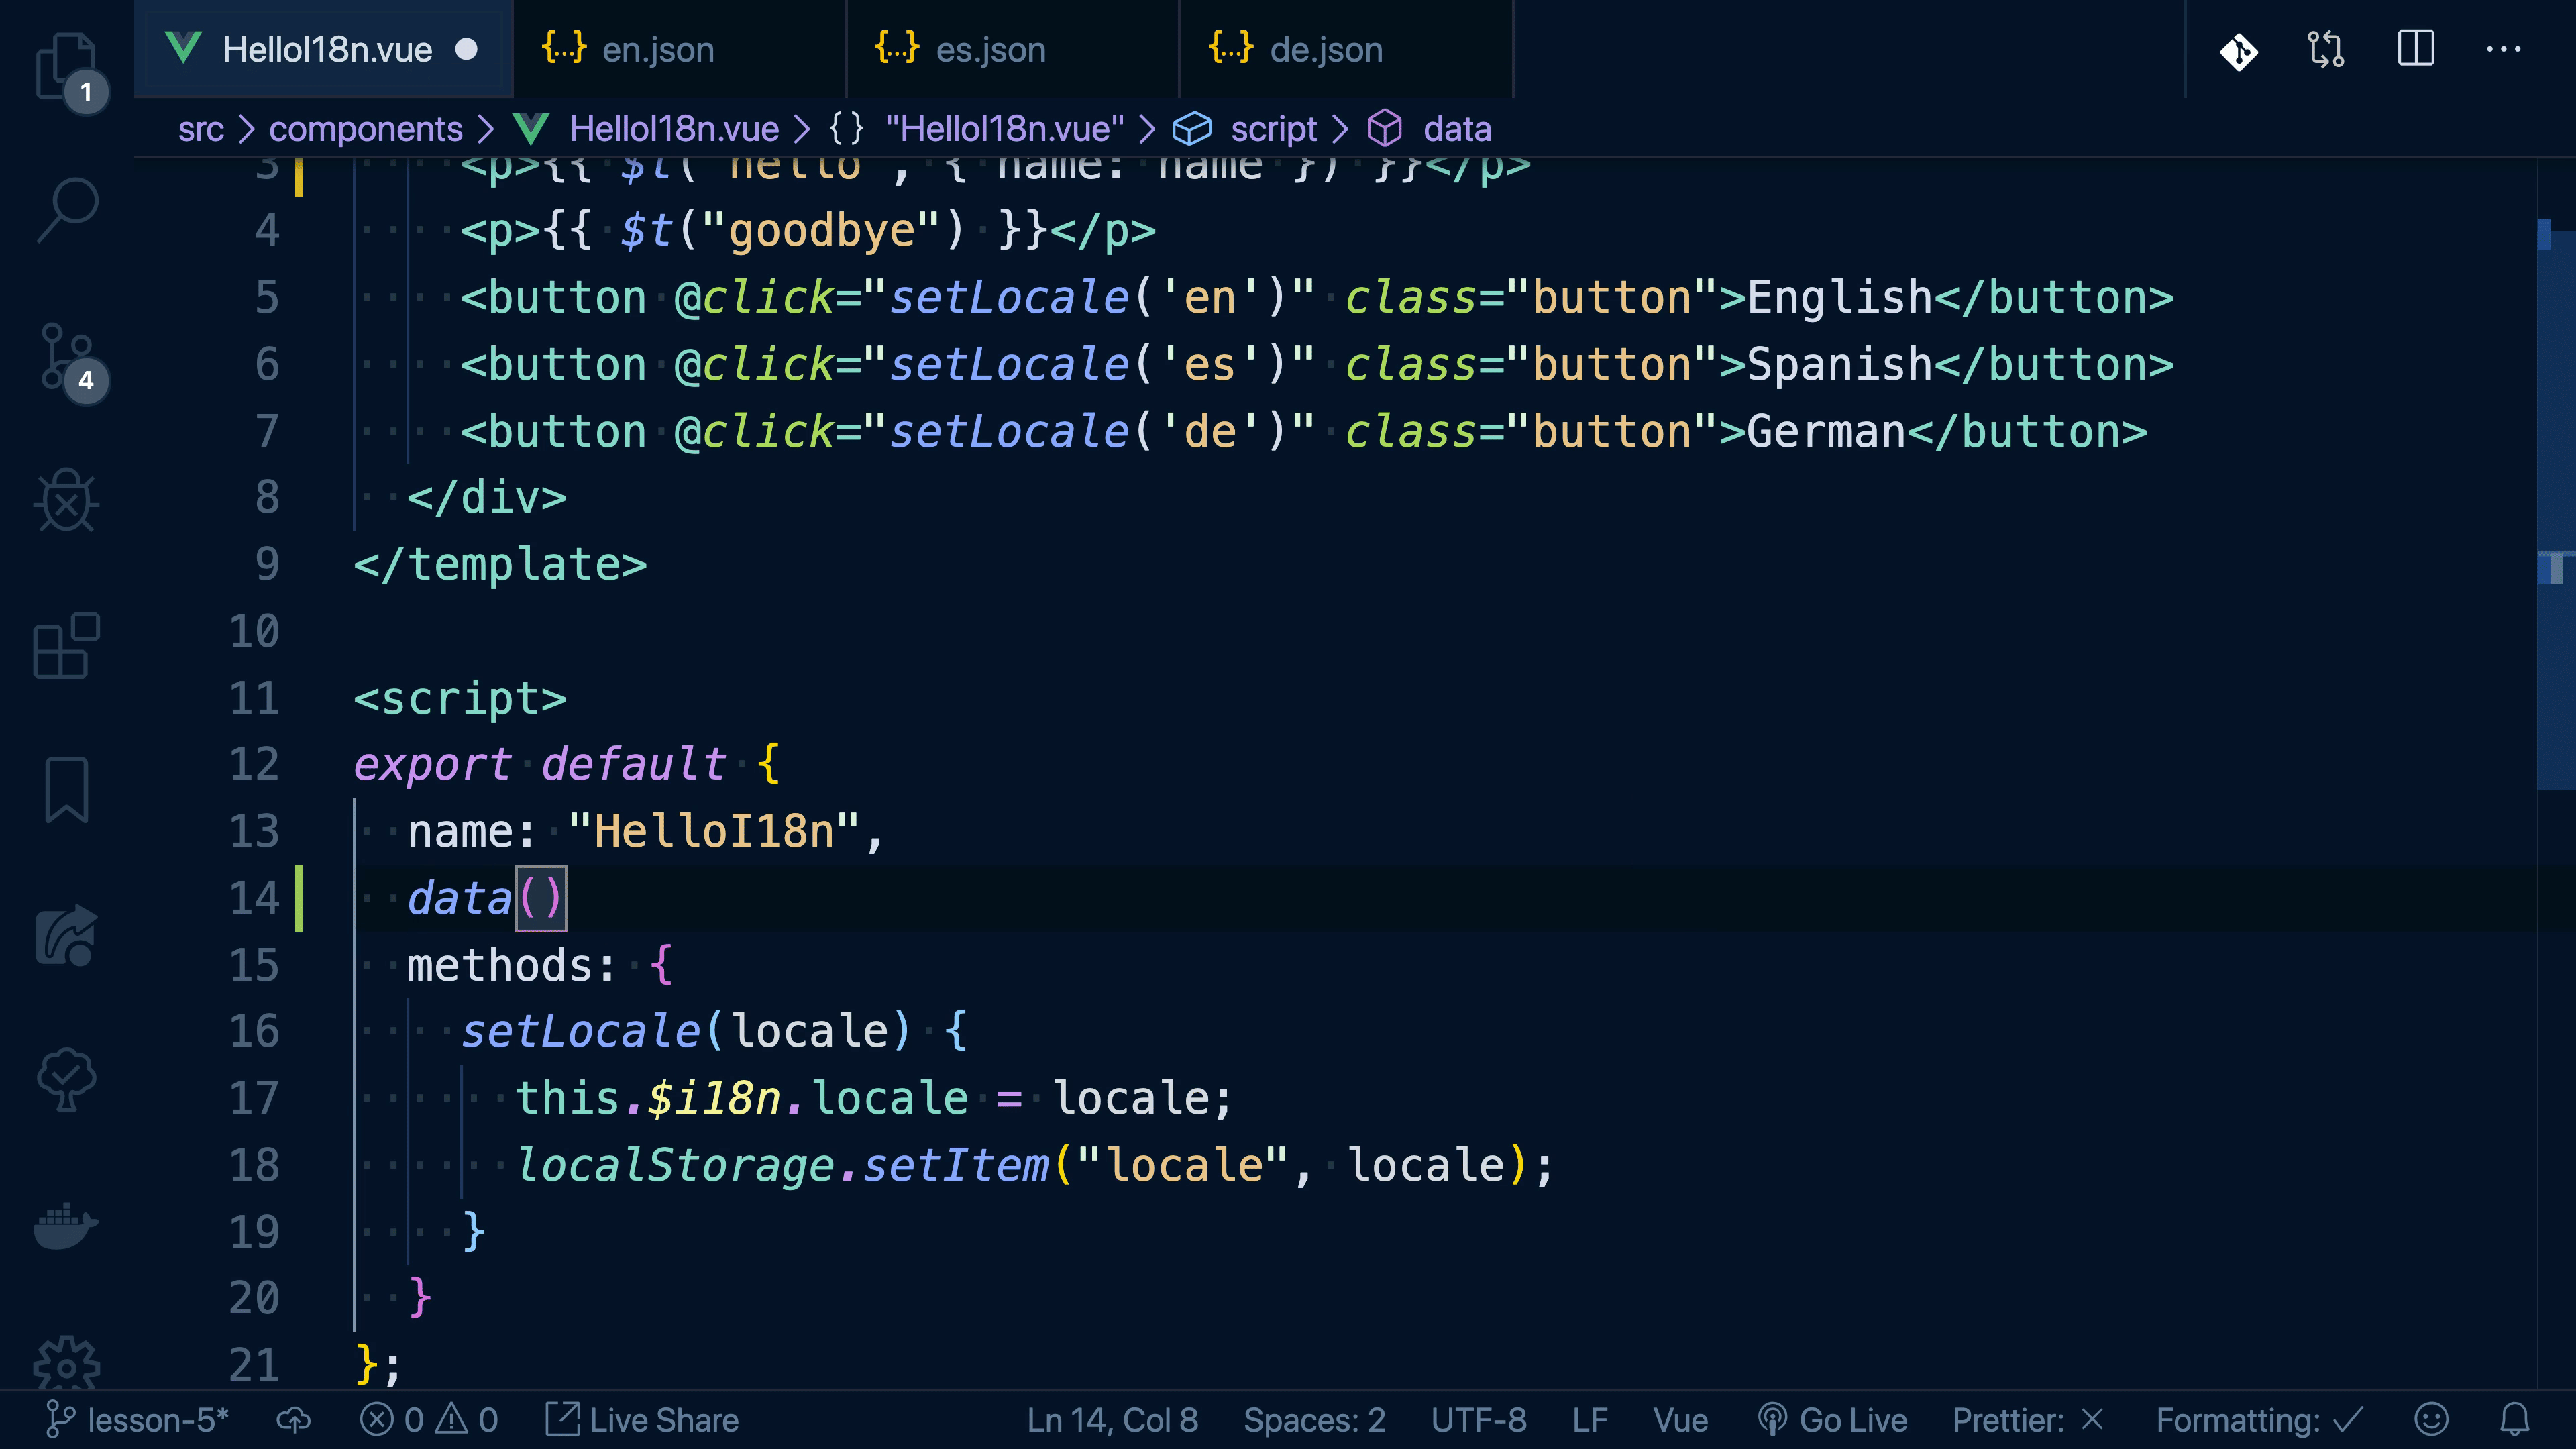Click the unsaved dot on HelloI18n.vue tab
2576x1449 pixels.
(x=466, y=49)
